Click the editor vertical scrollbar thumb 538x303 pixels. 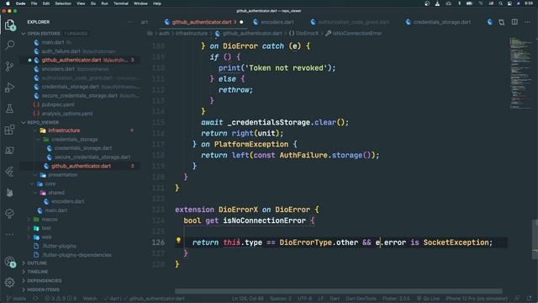[x=535, y=239]
